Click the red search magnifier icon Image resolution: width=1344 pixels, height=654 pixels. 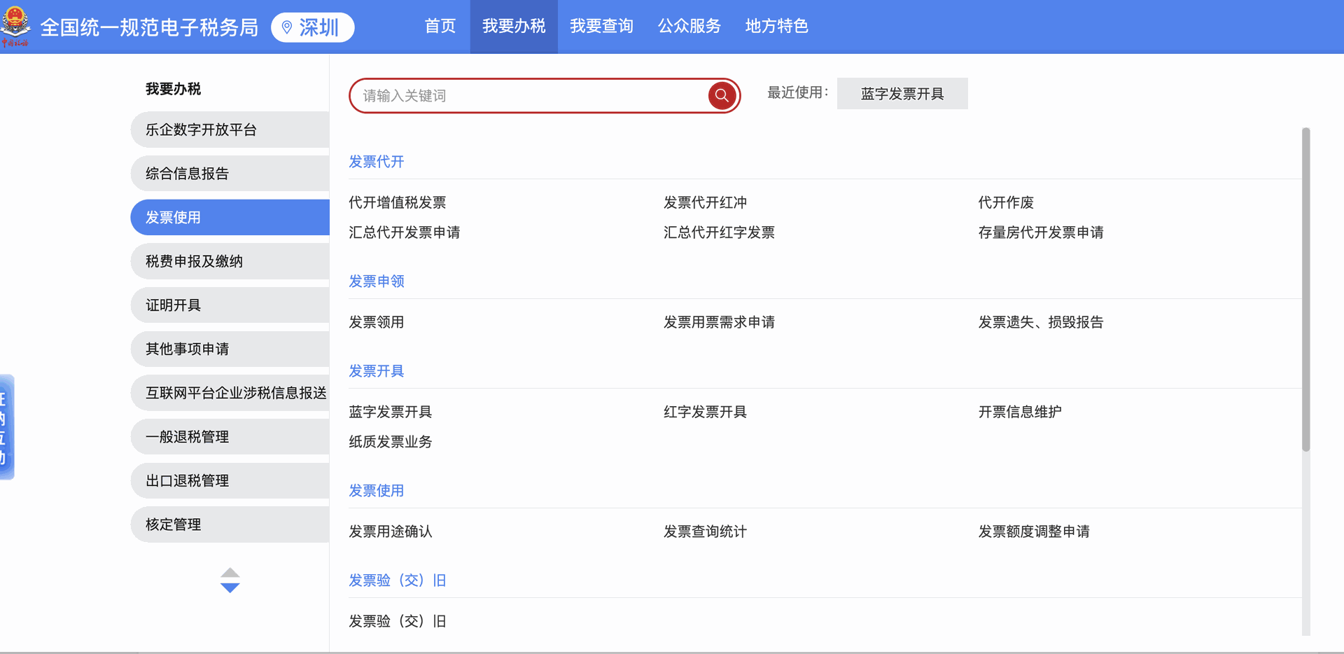point(722,96)
